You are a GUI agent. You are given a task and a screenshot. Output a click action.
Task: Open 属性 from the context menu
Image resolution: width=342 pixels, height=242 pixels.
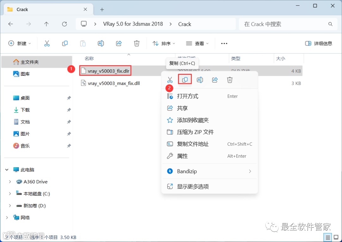click(210, 156)
